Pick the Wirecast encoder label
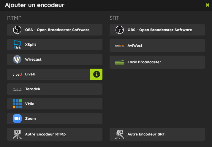Image resolution: width=212 pixels, height=147 pixels. coord(33,59)
